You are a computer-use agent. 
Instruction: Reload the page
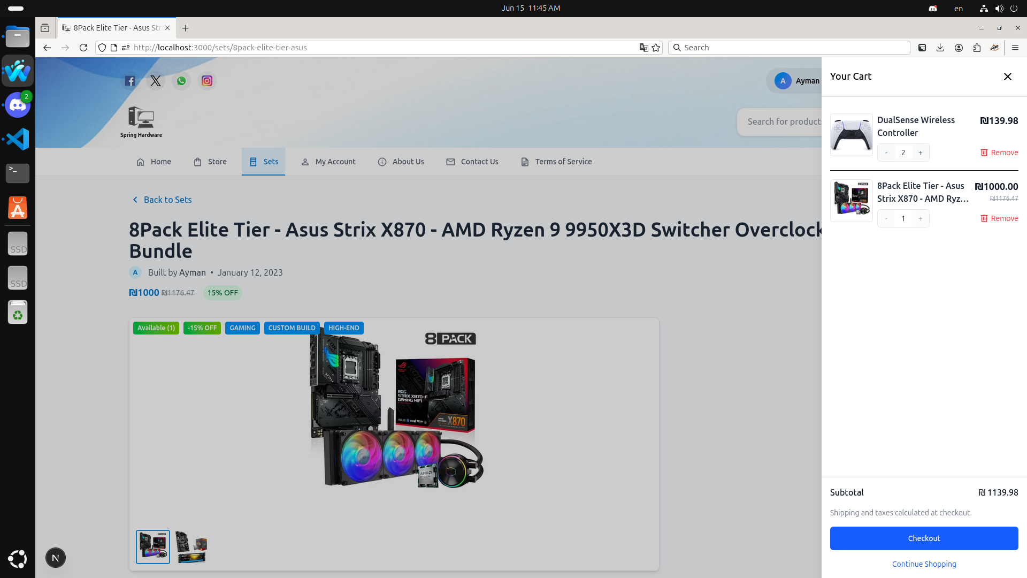(83, 48)
